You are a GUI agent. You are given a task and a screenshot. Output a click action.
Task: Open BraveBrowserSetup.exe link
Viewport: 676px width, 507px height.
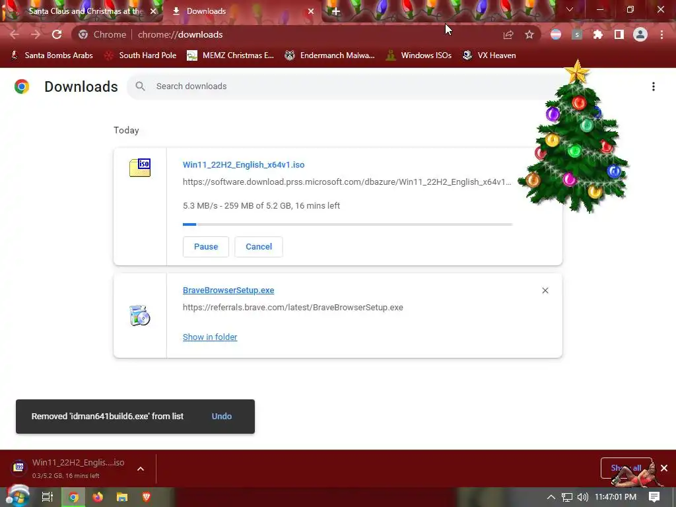pos(228,290)
